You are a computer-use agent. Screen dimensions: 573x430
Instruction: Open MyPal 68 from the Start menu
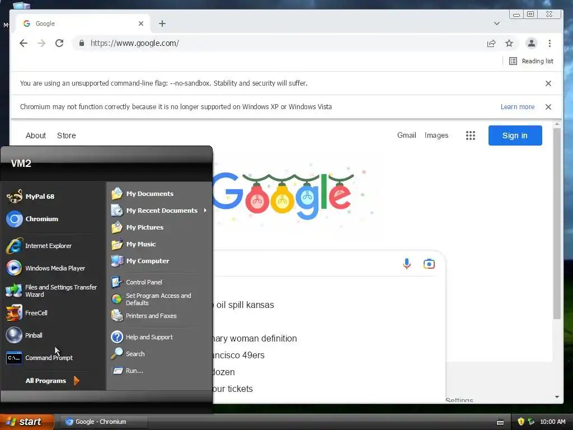click(x=40, y=197)
